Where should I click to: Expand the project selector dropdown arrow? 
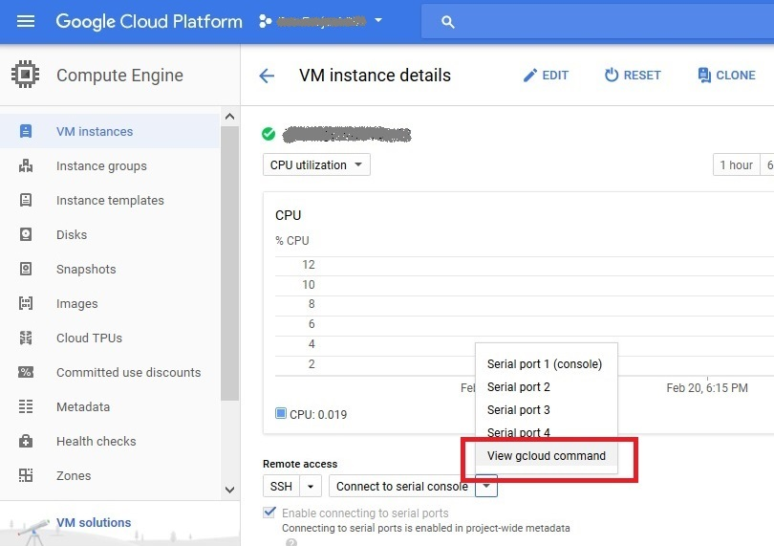point(378,21)
